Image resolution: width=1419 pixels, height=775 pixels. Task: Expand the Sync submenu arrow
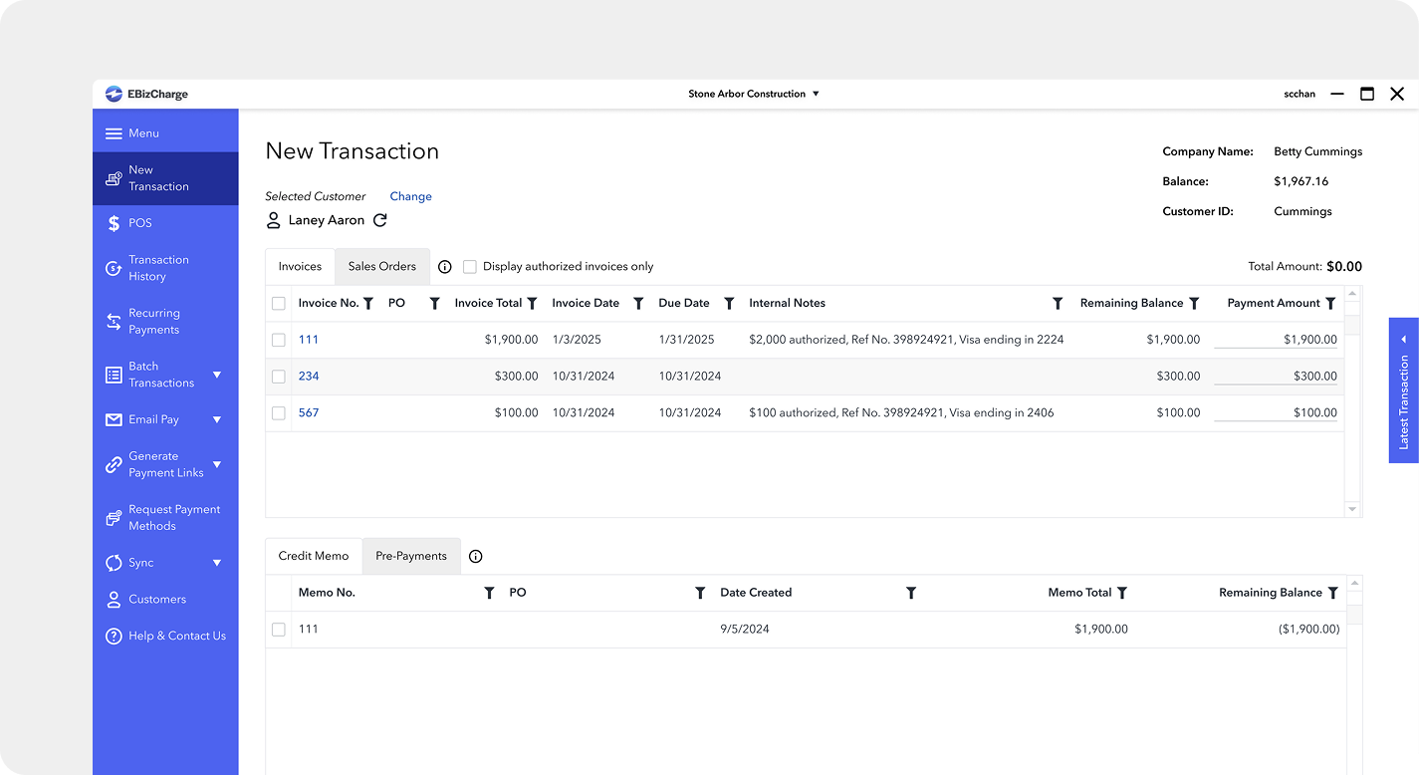[x=217, y=563]
